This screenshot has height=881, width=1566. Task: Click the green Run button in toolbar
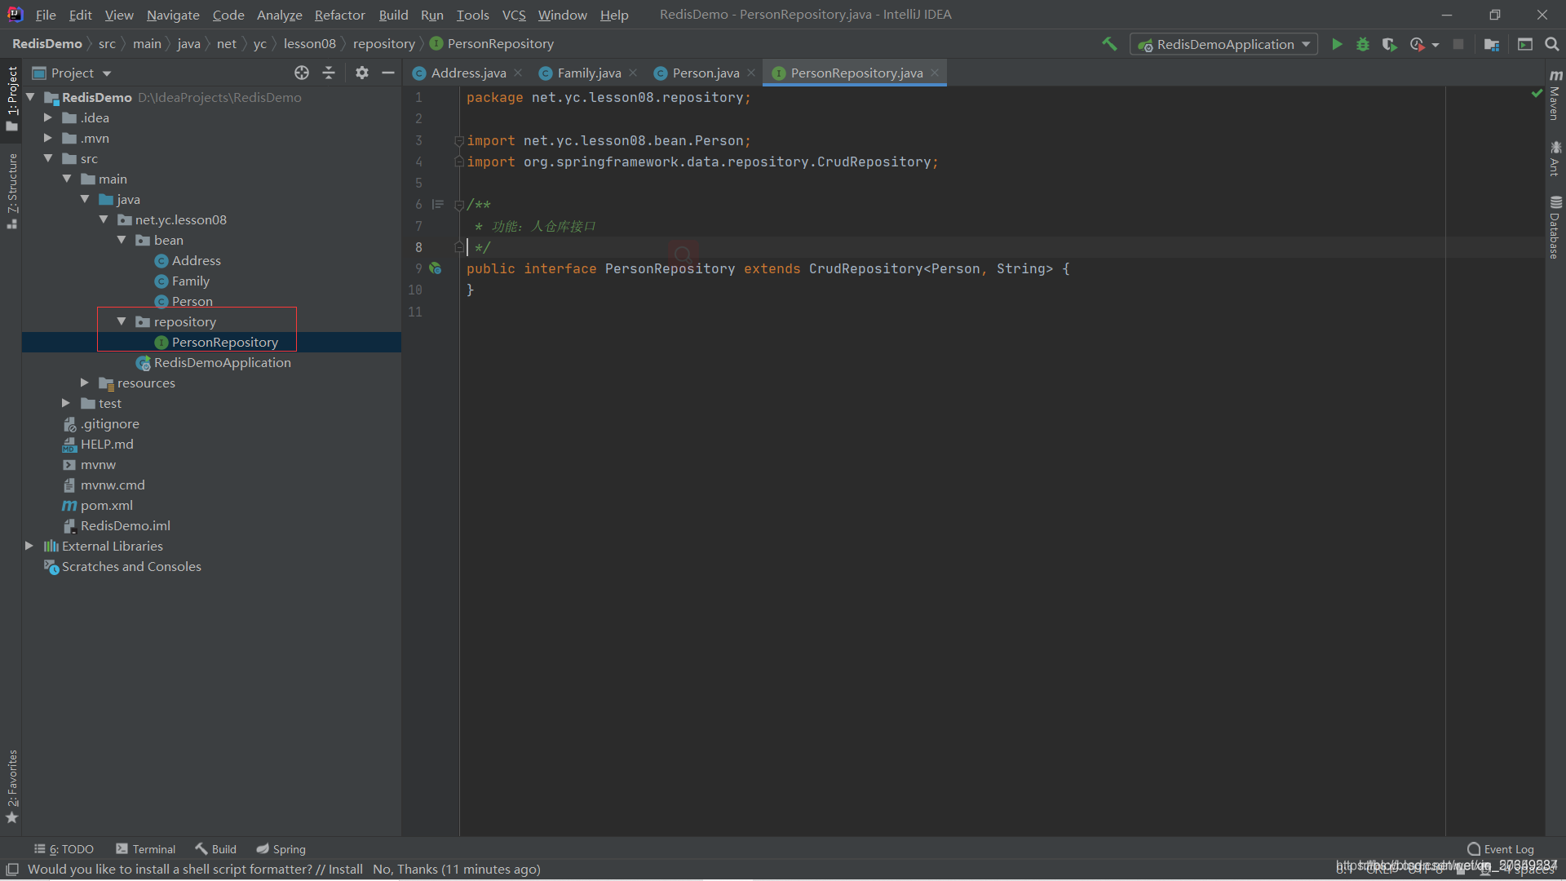coord(1337,44)
